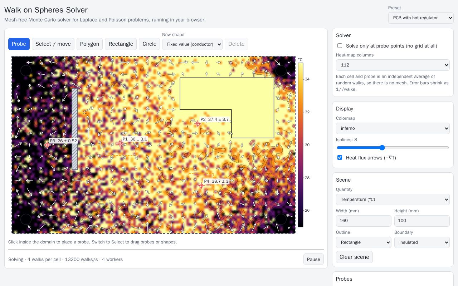Adjust the Isolines slider

tap(393, 148)
